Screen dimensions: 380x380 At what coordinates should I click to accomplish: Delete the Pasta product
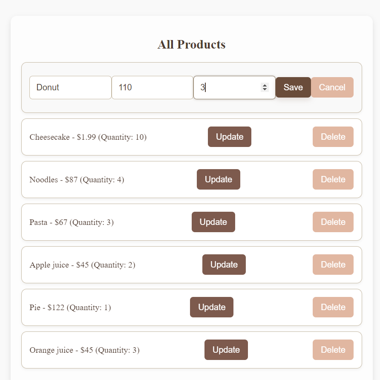(333, 222)
